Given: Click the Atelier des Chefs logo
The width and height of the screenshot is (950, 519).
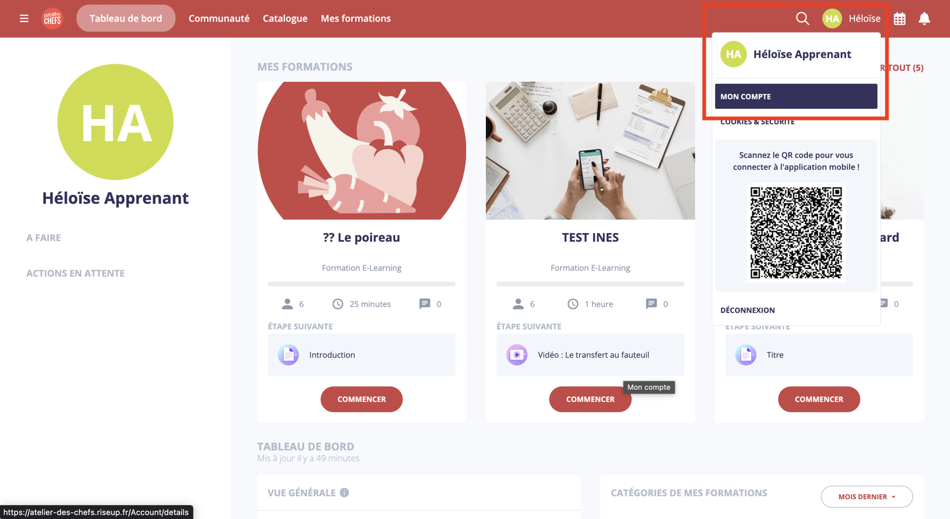Looking at the screenshot, I should [x=52, y=19].
